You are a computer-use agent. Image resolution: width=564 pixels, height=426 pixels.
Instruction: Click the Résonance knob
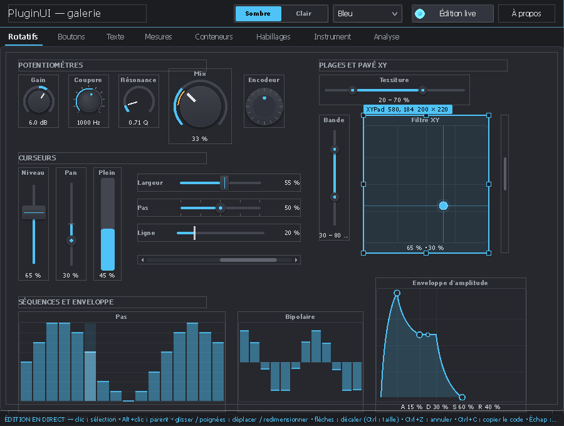coord(139,101)
